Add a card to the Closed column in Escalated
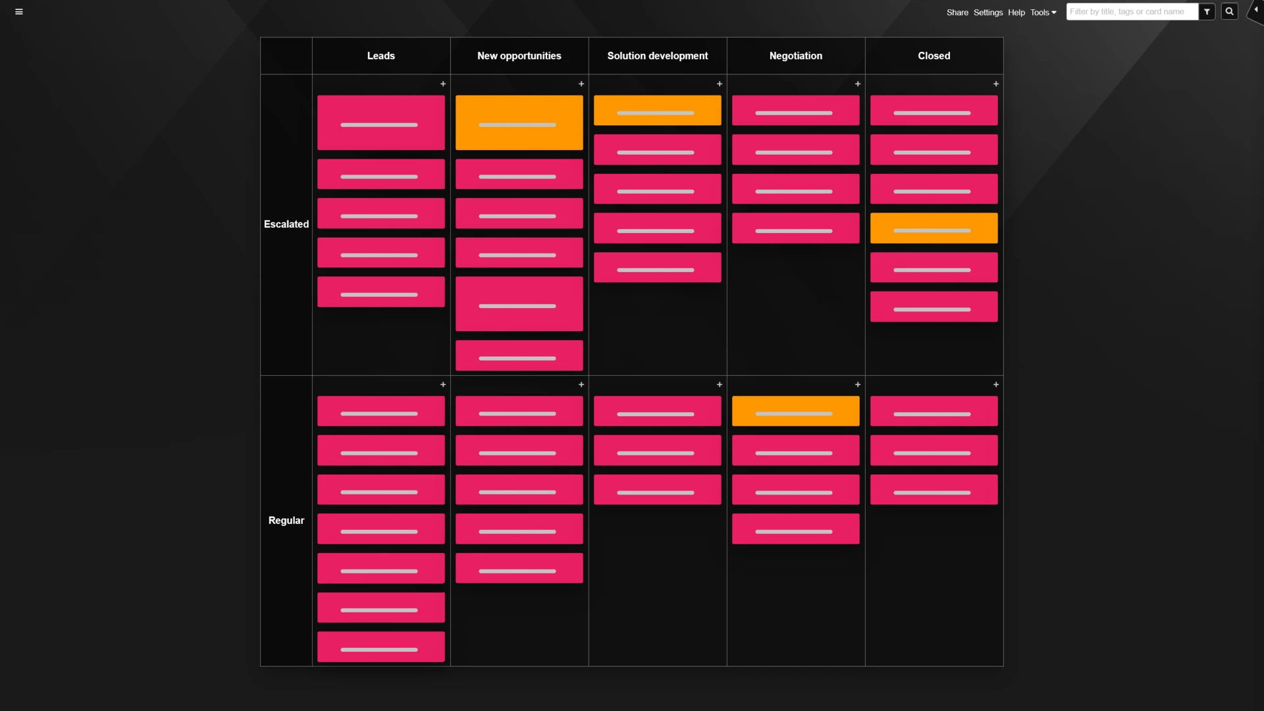Image resolution: width=1264 pixels, height=711 pixels. click(995, 84)
